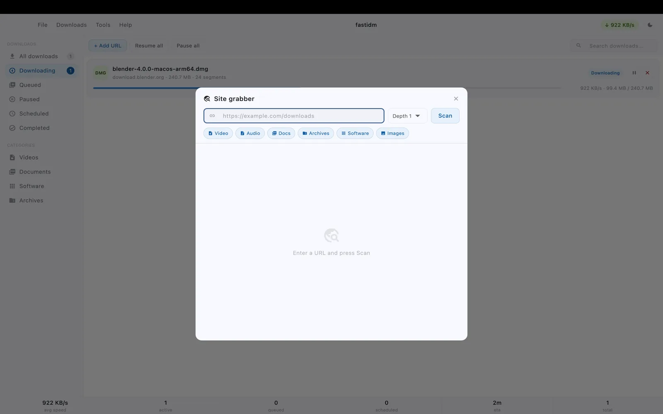Screen dimensions: 663x414
Task: Click the 99.4 MB / 240.7 MB progress text
Action: pyautogui.click(x=629, y=88)
